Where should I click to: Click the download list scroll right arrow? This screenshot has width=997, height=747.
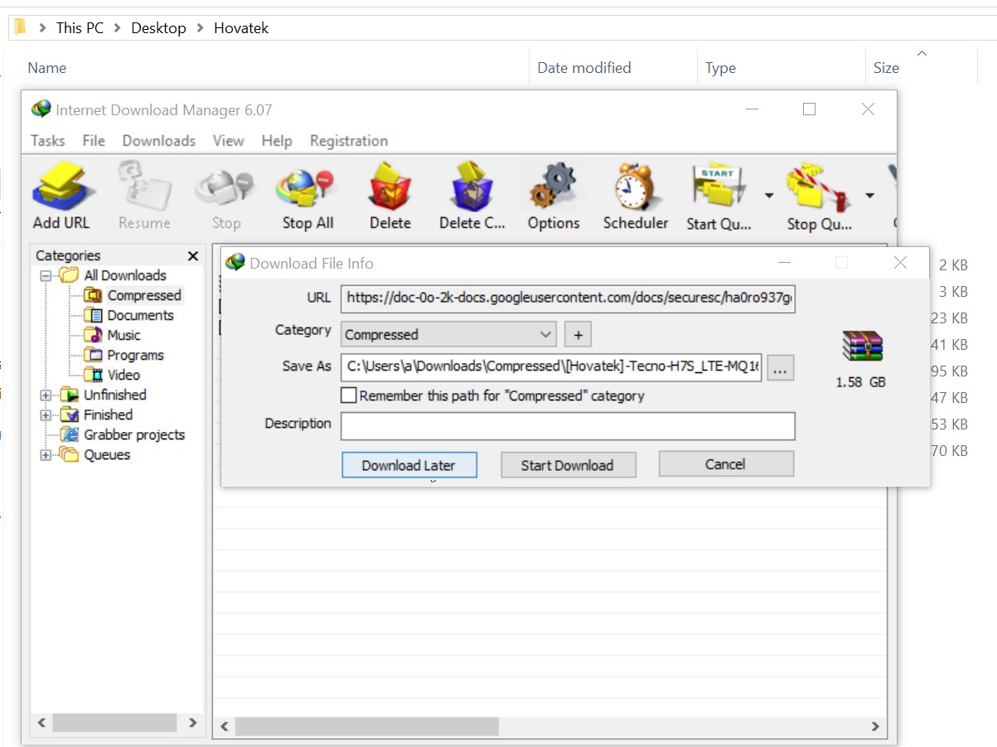[x=875, y=726]
